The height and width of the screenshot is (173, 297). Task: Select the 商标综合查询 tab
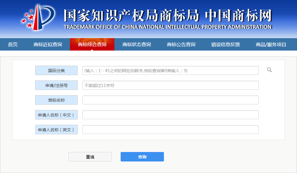coord(92,44)
